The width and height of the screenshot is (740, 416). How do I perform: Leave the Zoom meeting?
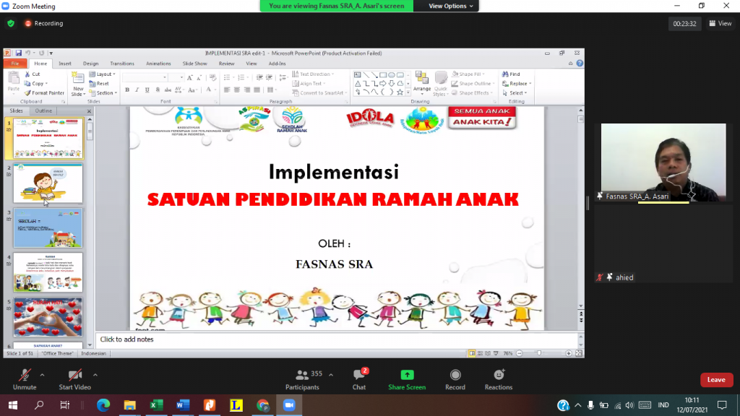(x=715, y=380)
